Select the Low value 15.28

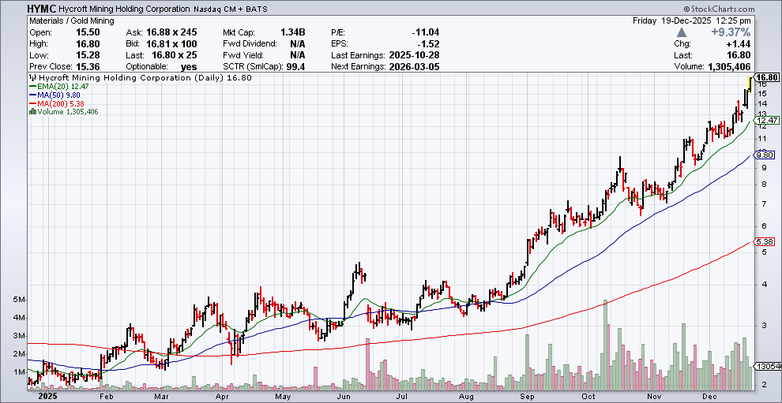tap(88, 55)
